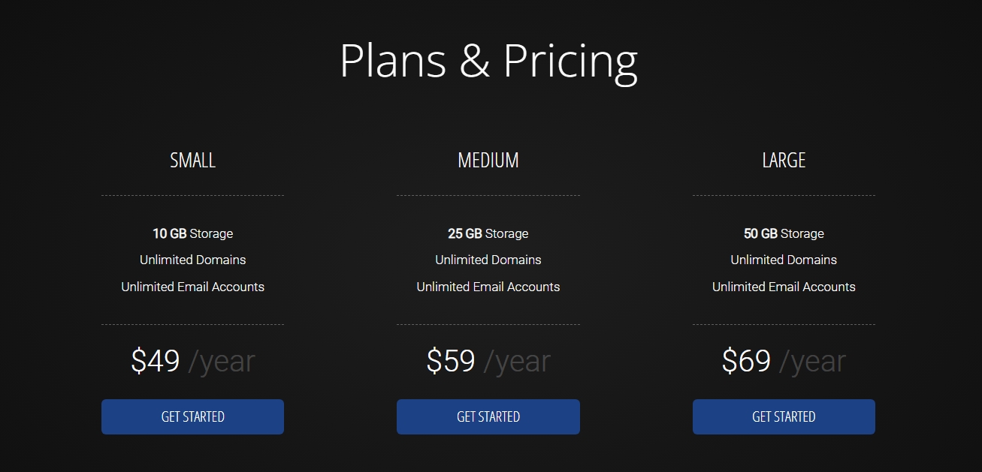This screenshot has width=982, height=472.
Task: Click Get Started under Small plan
Action: pyautogui.click(x=192, y=416)
